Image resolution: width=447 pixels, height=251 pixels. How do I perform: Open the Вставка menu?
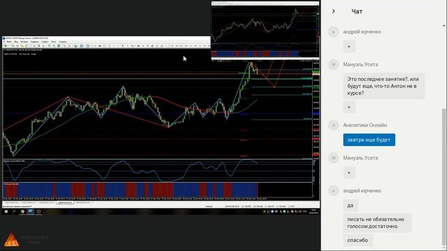pos(24,42)
